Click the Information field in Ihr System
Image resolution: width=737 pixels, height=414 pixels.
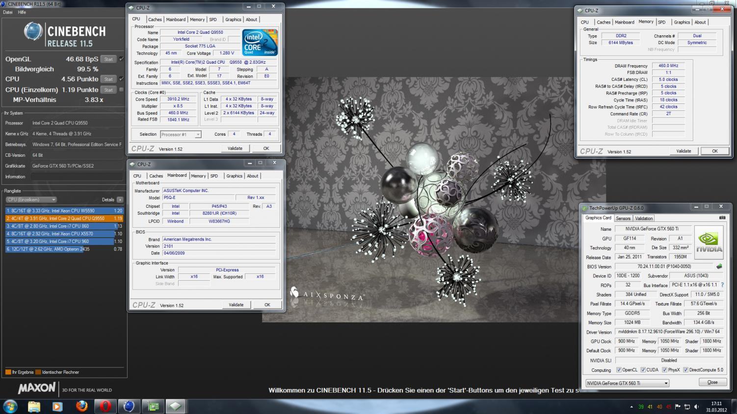pos(77,176)
